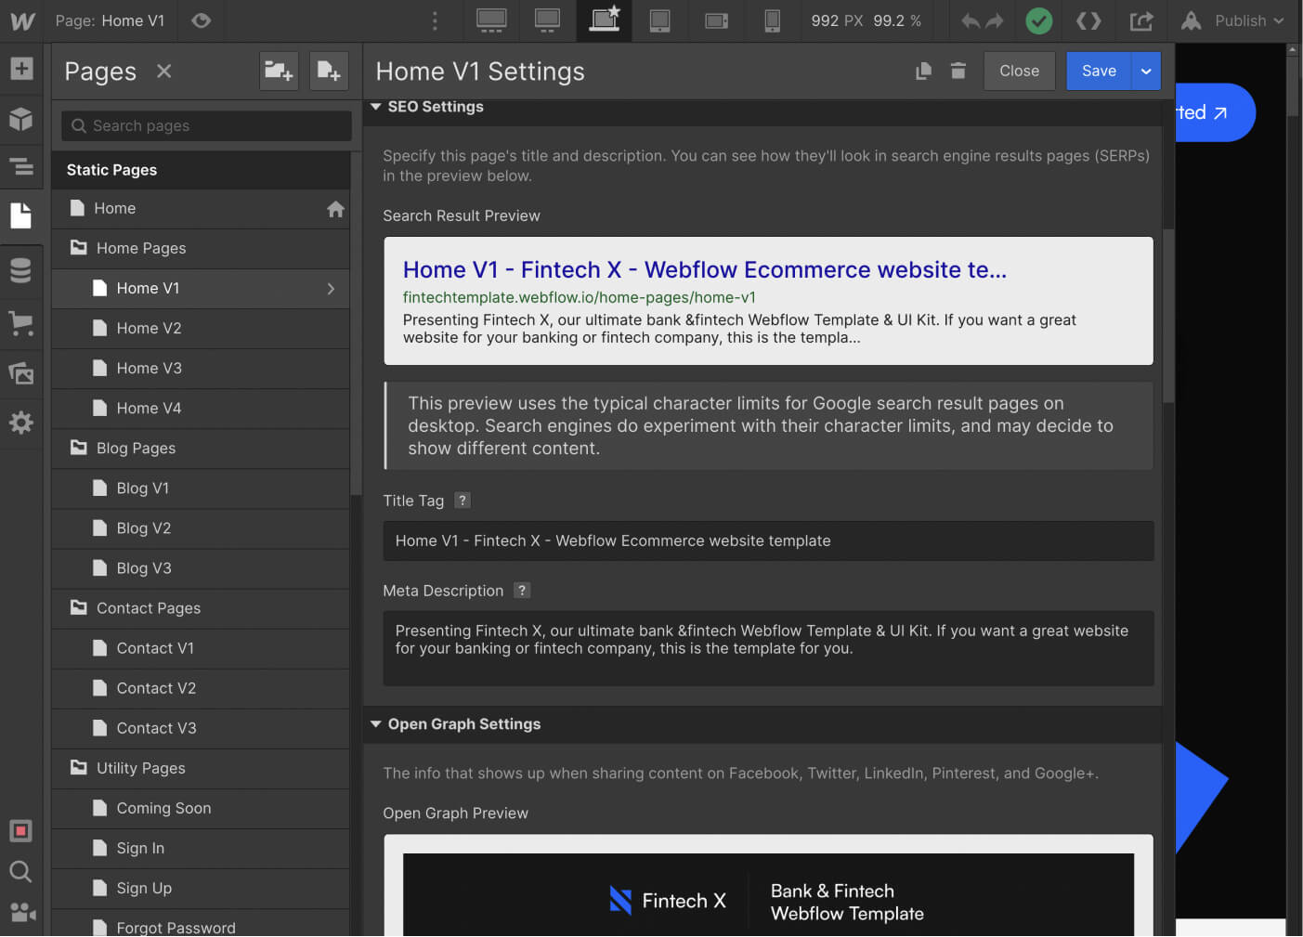Create a new page

click(x=329, y=72)
